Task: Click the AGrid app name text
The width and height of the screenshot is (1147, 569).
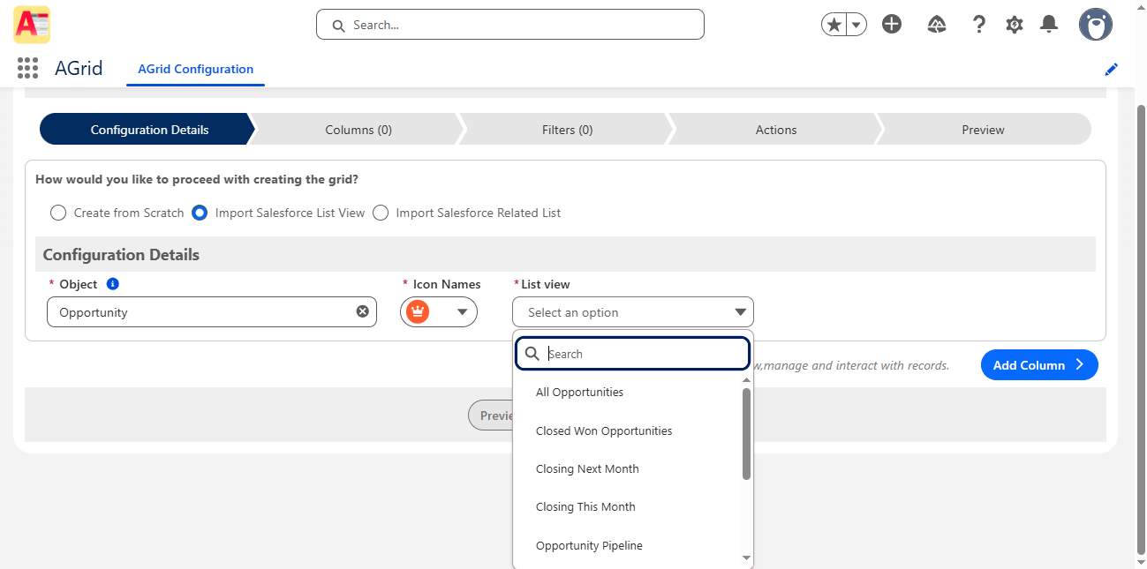Action: click(79, 69)
